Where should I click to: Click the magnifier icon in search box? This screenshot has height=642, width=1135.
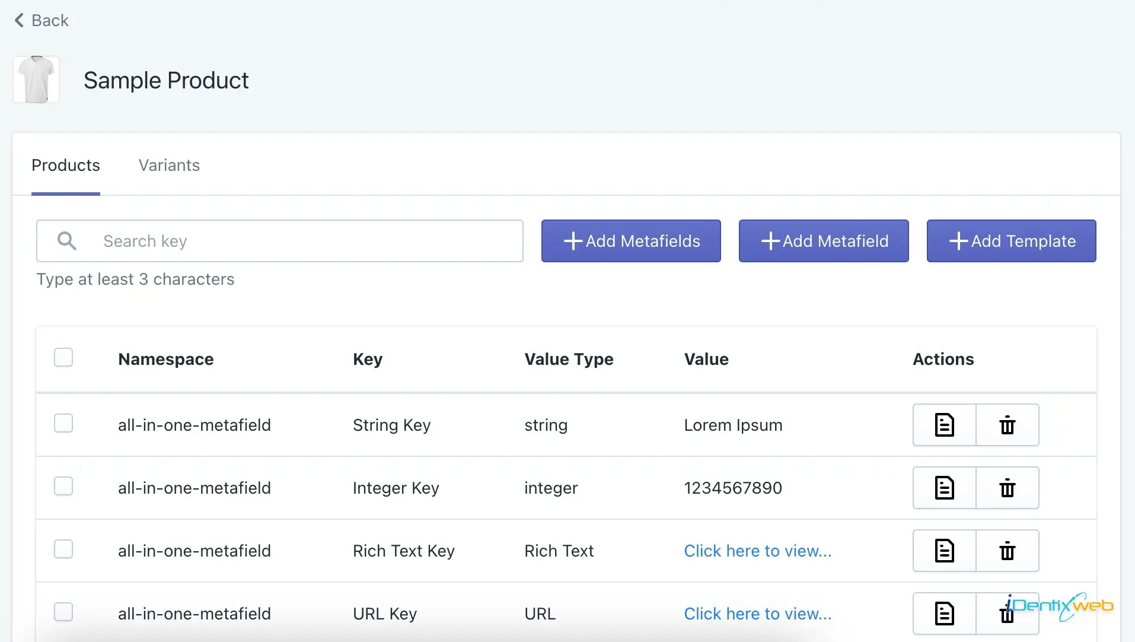point(66,241)
